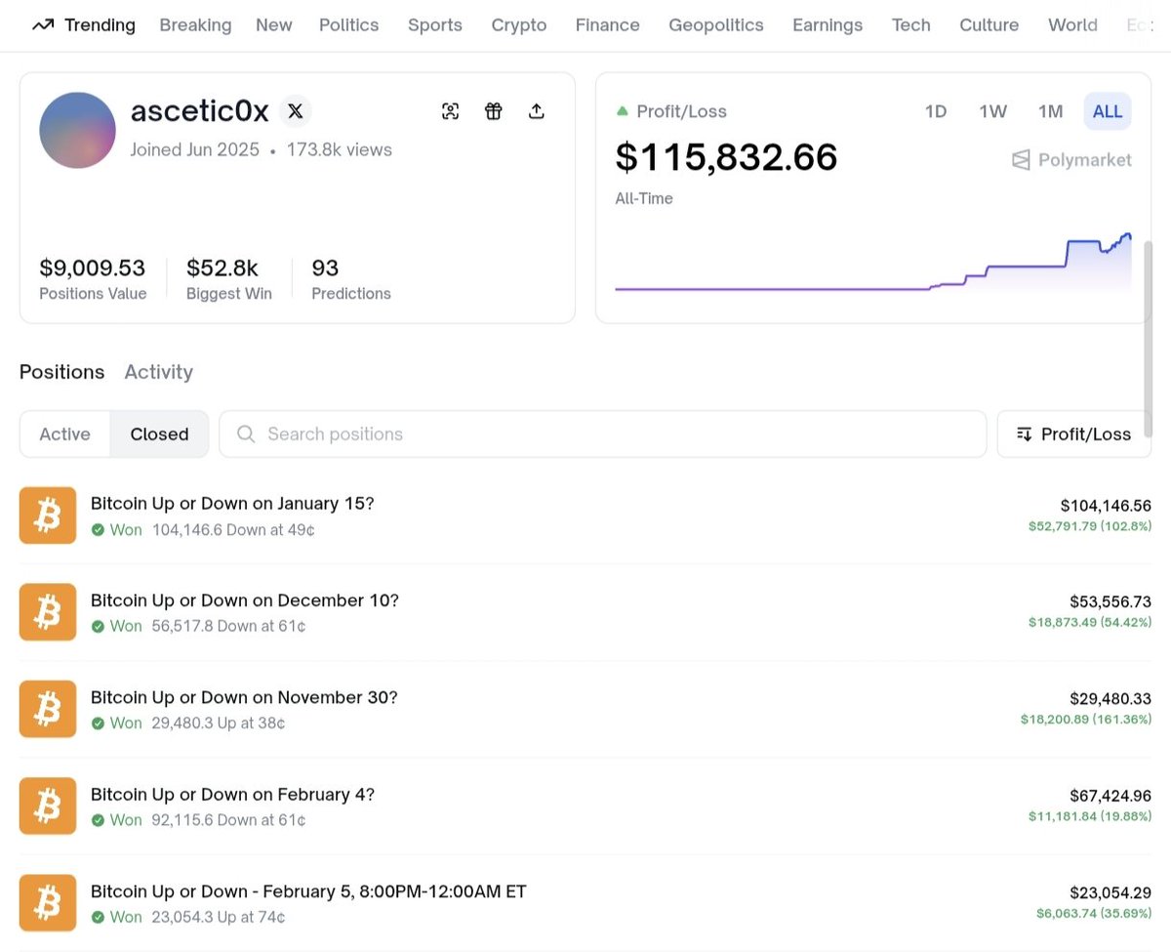
Task: Click green Won checkmark for January 15
Action: (98, 530)
